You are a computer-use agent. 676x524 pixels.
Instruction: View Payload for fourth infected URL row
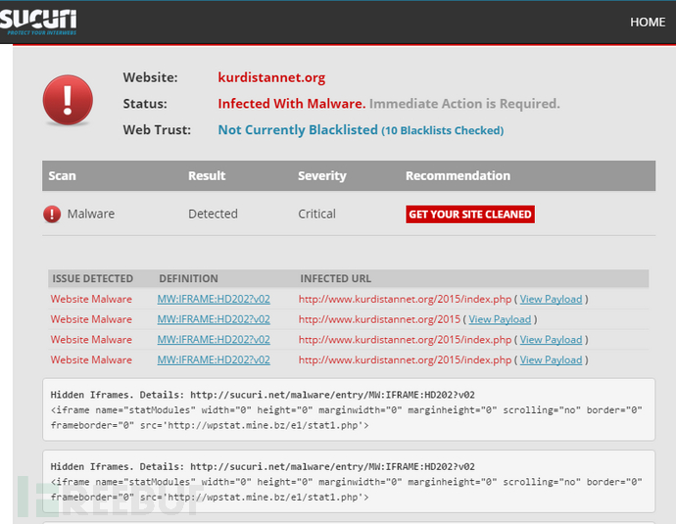tap(551, 359)
